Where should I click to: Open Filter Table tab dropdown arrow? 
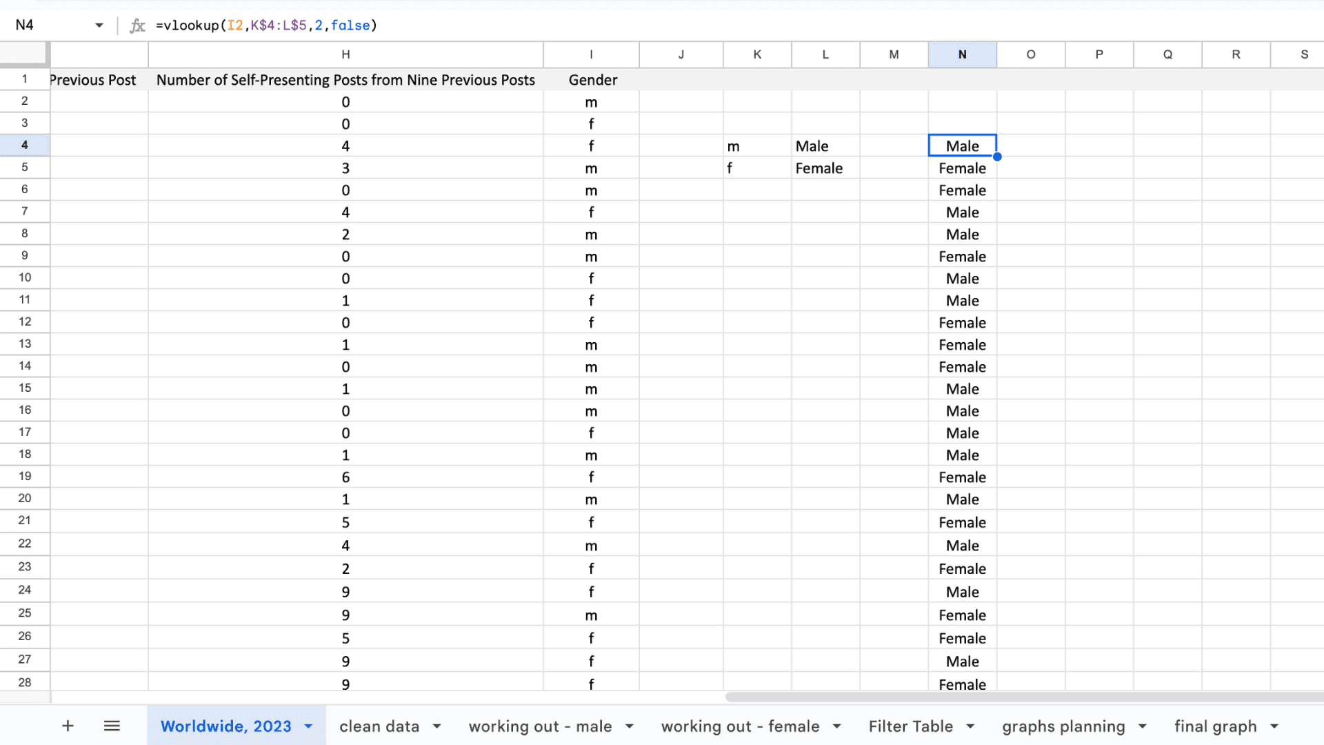(970, 726)
